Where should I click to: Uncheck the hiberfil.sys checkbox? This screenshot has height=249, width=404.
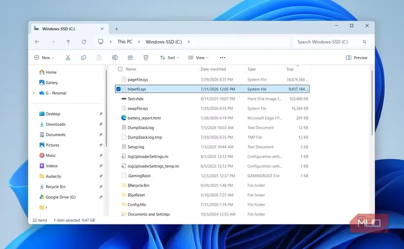pos(119,89)
